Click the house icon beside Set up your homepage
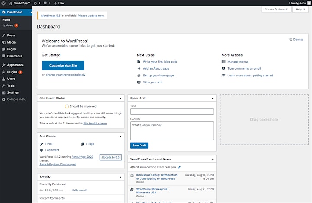The height and width of the screenshot is (203, 312). click(x=139, y=76)
